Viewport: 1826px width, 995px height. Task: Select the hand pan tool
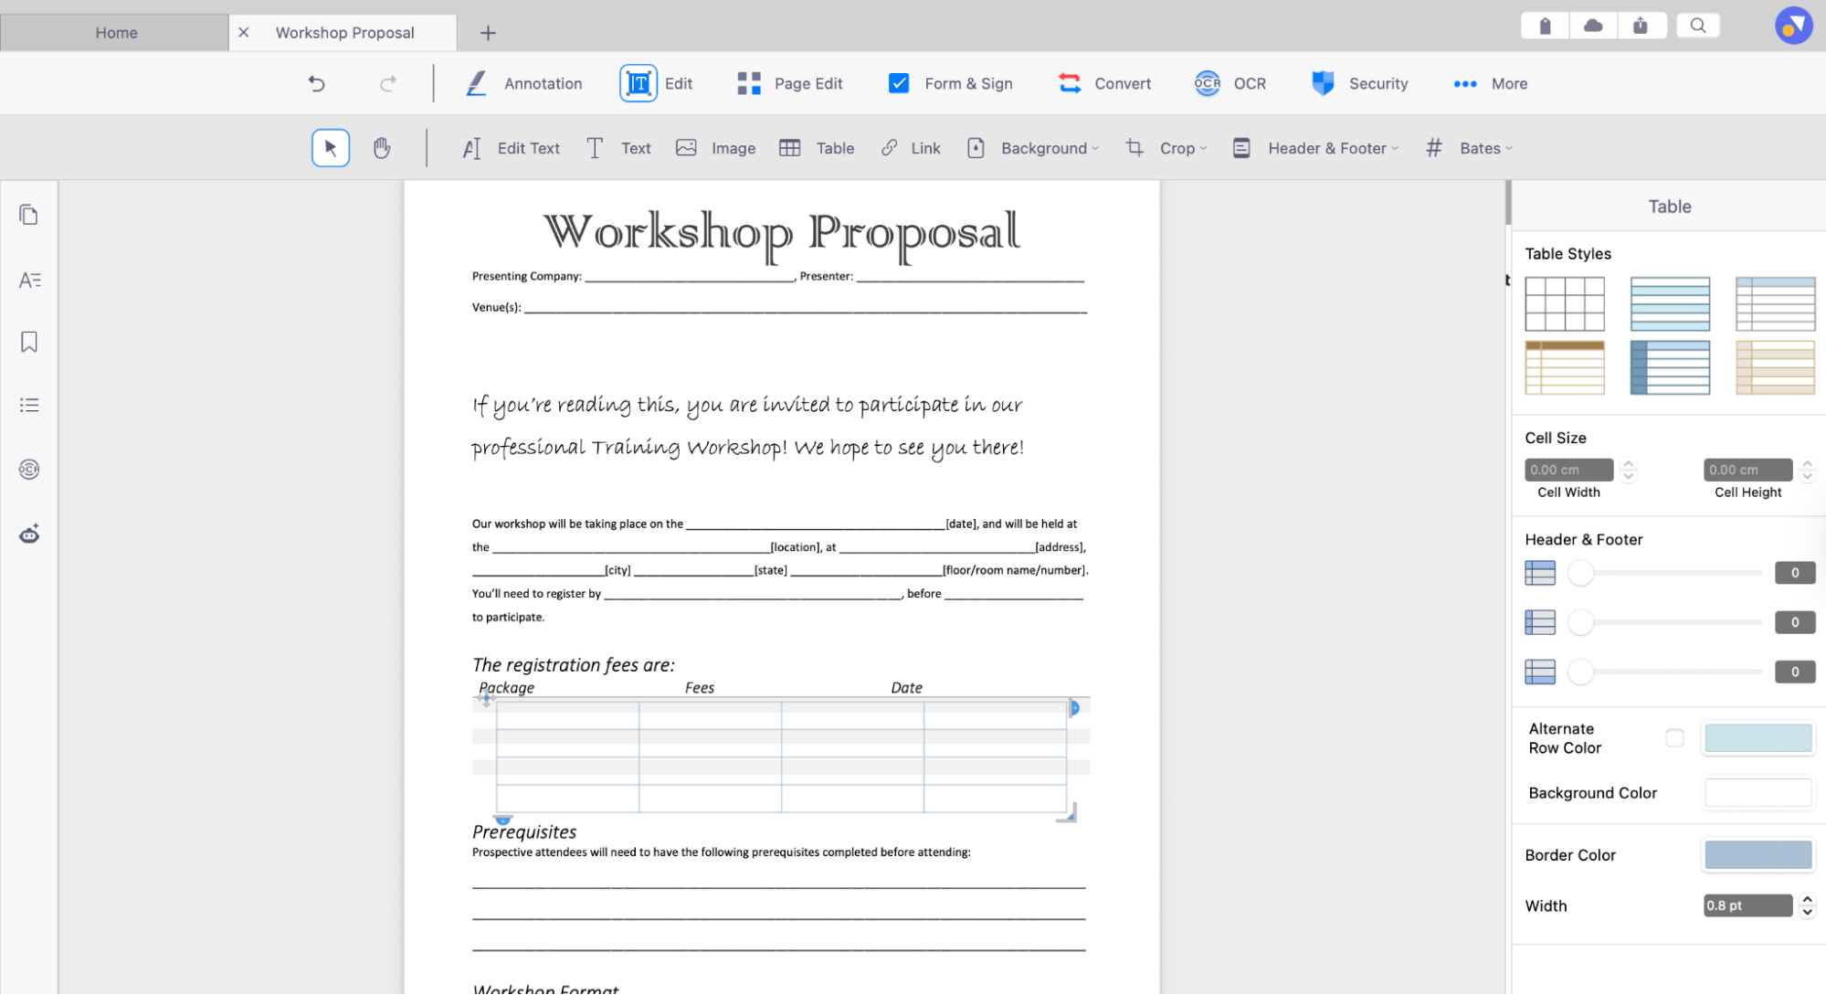point(382,148)
